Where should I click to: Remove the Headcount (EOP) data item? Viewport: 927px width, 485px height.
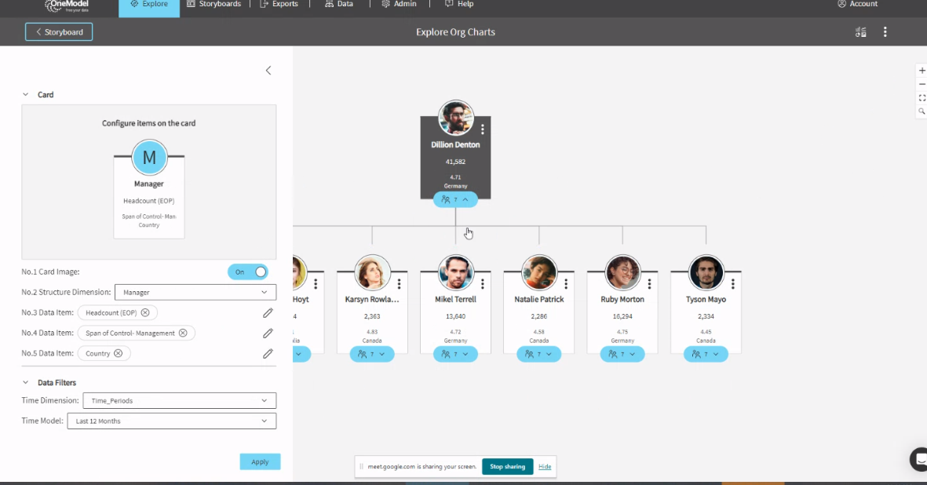pos(145,312)
